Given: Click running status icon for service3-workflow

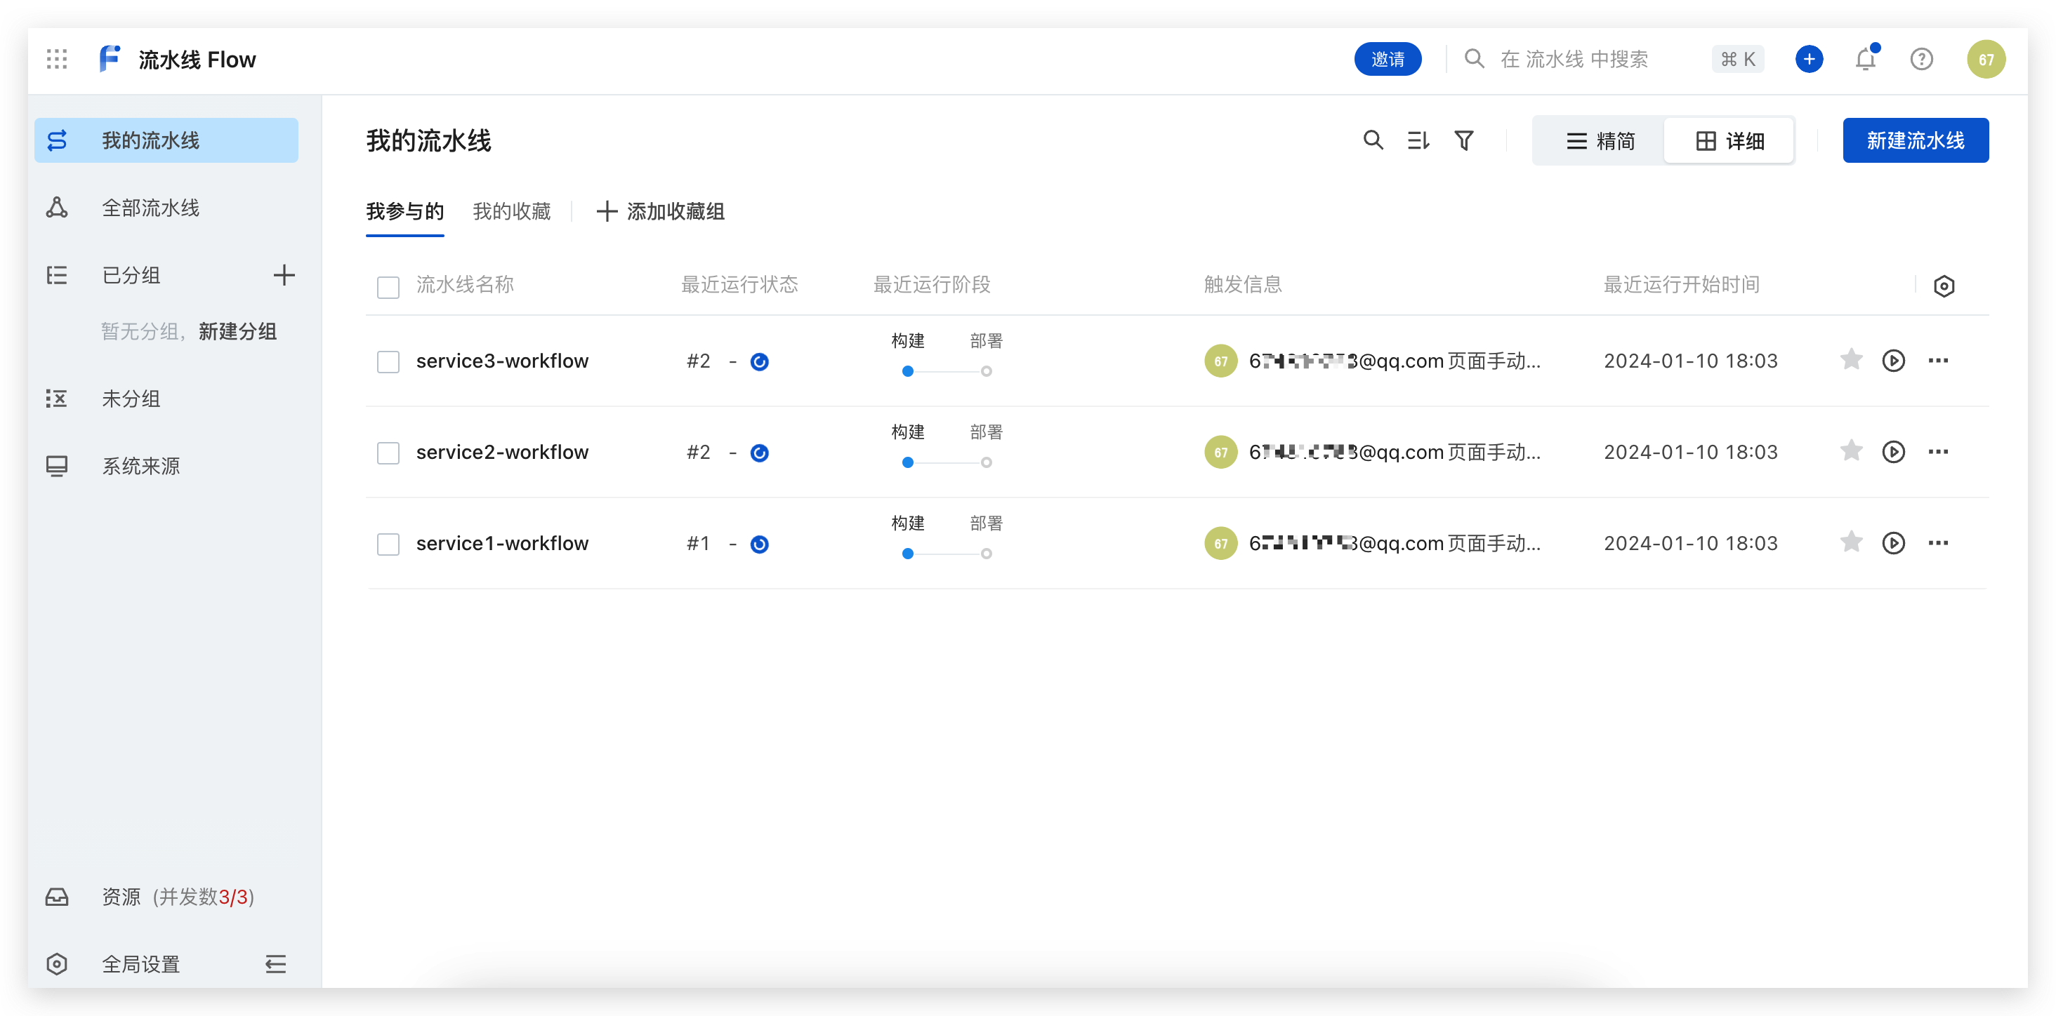Looking at the screenshot, I should click(759, 361).
